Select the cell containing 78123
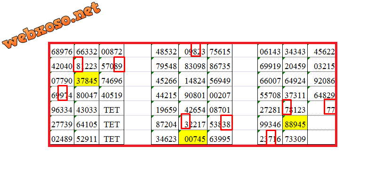383x178 pixels. [295, 108]
